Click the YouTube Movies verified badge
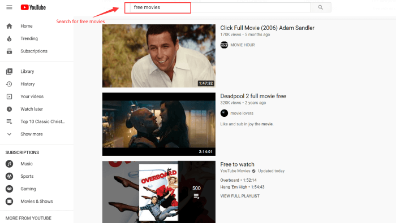This screenshot has height=223, width=396. 253,171
